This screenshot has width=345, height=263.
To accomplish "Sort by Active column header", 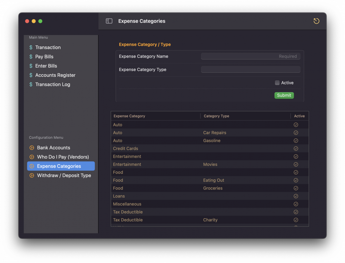I will point(299,116).
